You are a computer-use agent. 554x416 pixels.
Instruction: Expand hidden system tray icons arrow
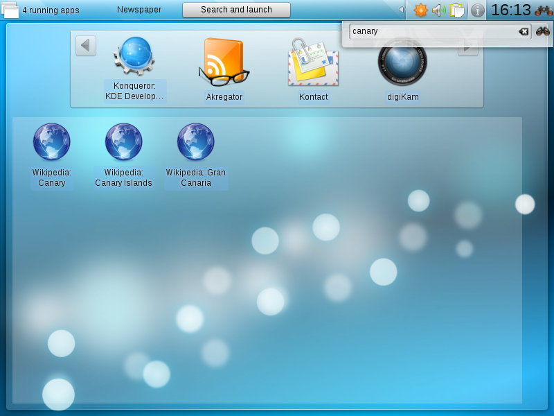pyautogui.click(x=401, y=10)
